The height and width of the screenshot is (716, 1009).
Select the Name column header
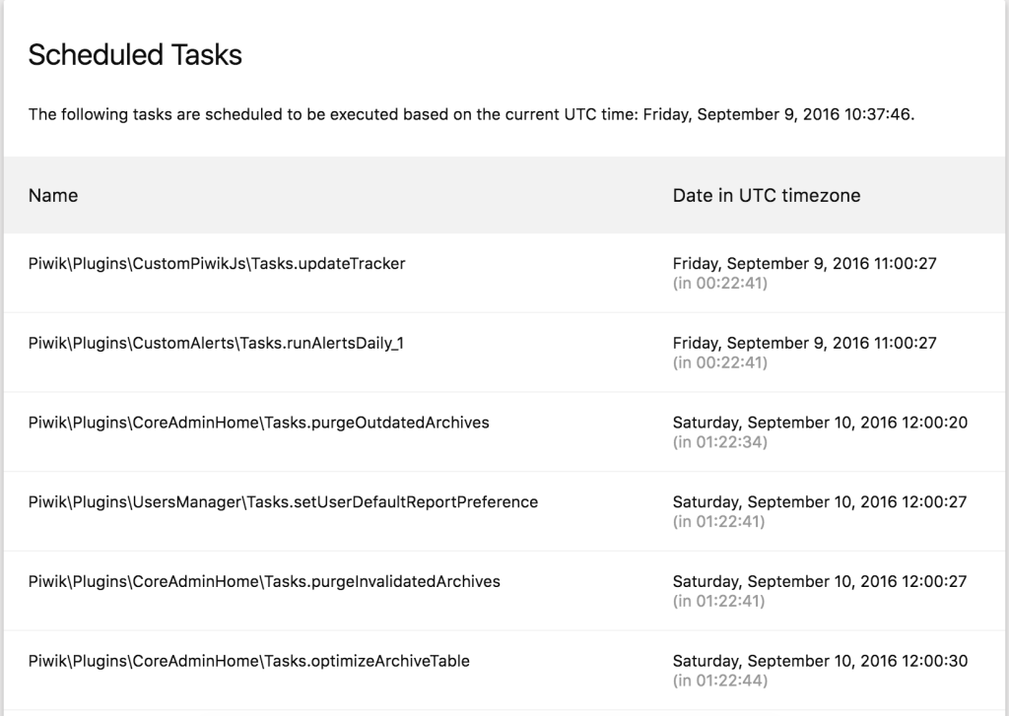click(53, 196)
